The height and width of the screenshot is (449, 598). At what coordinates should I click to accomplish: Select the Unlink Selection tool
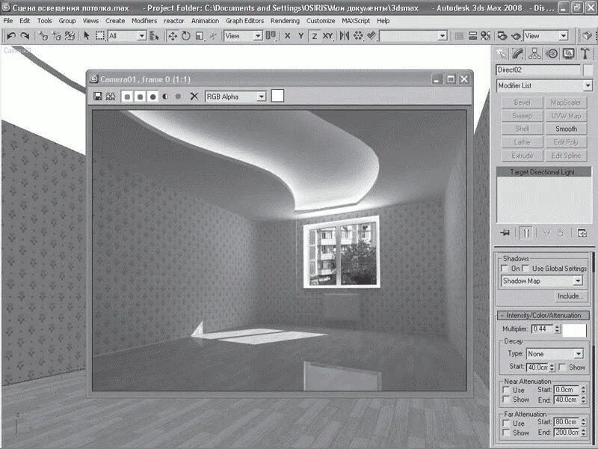click(56, 36)
